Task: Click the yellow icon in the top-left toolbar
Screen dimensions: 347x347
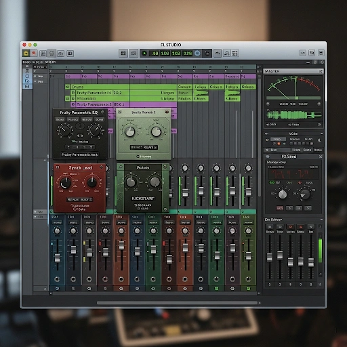Action: tap(26, 54)
